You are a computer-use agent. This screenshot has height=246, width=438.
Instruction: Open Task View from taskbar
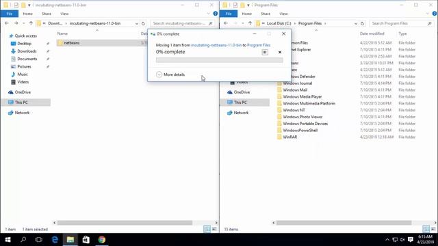pyautogui.click(x=39, y=240)
